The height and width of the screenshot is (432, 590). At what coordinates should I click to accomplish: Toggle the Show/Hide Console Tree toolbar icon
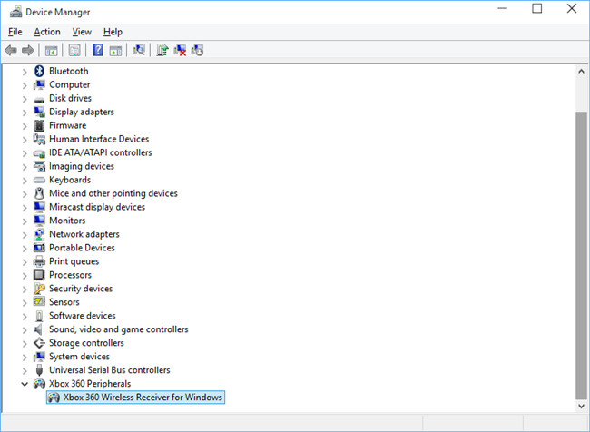(51, 50)
